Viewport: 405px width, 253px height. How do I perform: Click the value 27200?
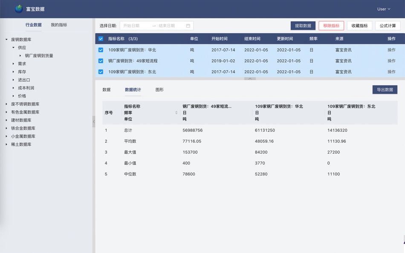[334, 152]
